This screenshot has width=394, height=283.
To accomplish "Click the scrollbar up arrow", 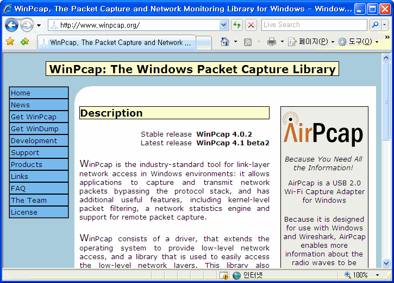I will [x=386, y=58].
